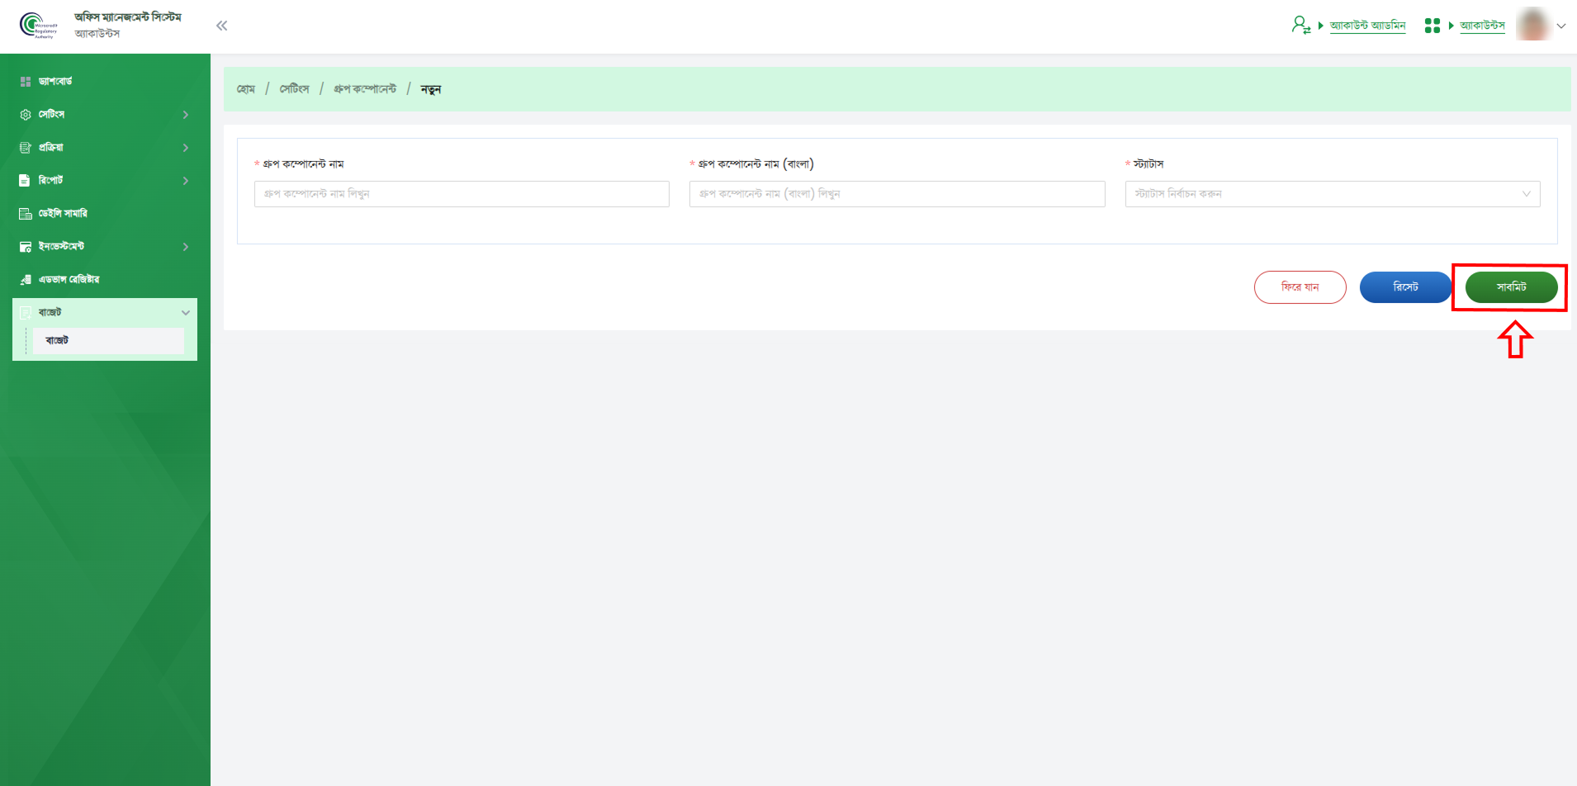The width and height of the screenshot is (1577, 786).
Task: Open profile dropdown arrow beside avatar
Action: [1561, 26]
